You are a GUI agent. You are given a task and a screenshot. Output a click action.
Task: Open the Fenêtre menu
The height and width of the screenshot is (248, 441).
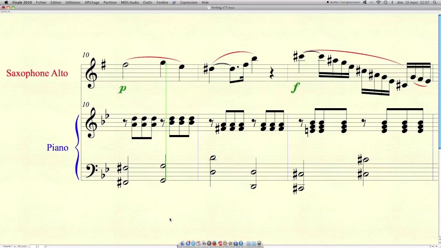(162, 2)
